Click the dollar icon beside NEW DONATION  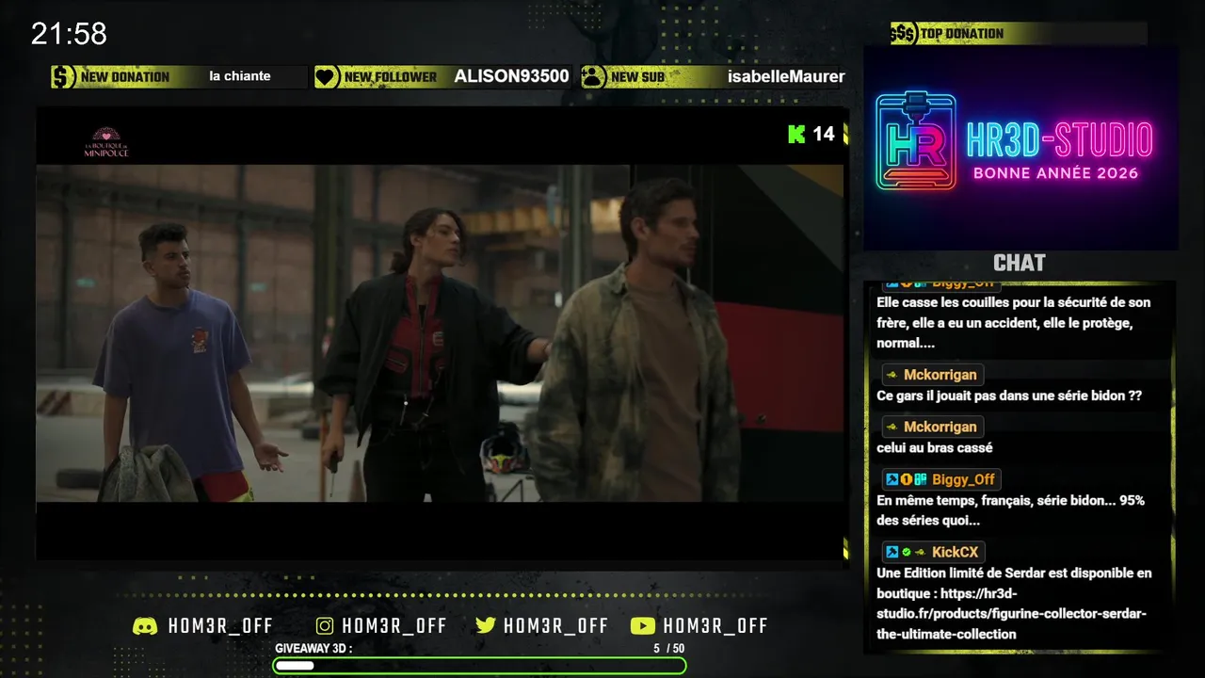point(63,77)
